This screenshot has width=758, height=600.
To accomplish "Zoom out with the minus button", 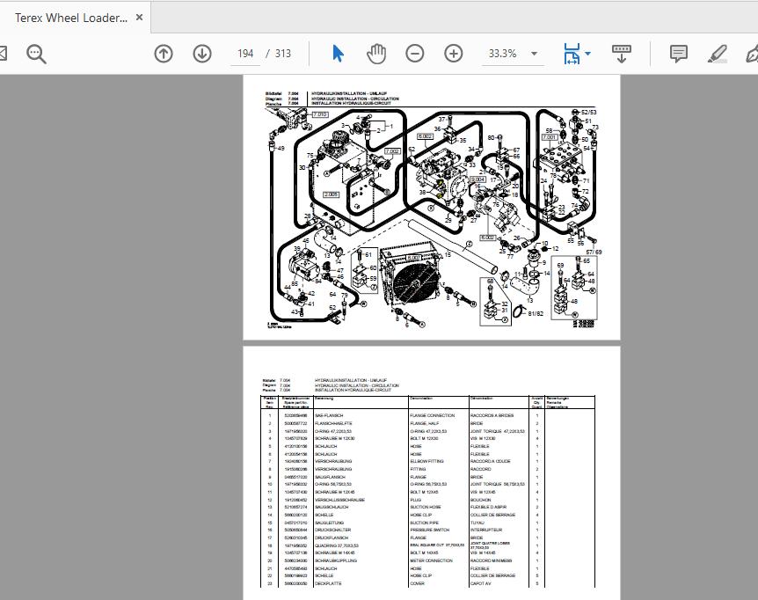I will [415, 54].
